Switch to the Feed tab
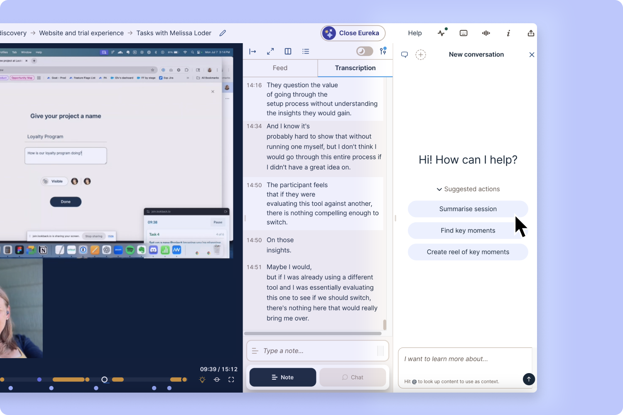 coord(280,68)
